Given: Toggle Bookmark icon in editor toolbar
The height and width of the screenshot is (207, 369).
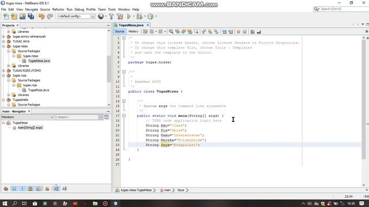Looking at the screenshot, I should click(216, 32).
